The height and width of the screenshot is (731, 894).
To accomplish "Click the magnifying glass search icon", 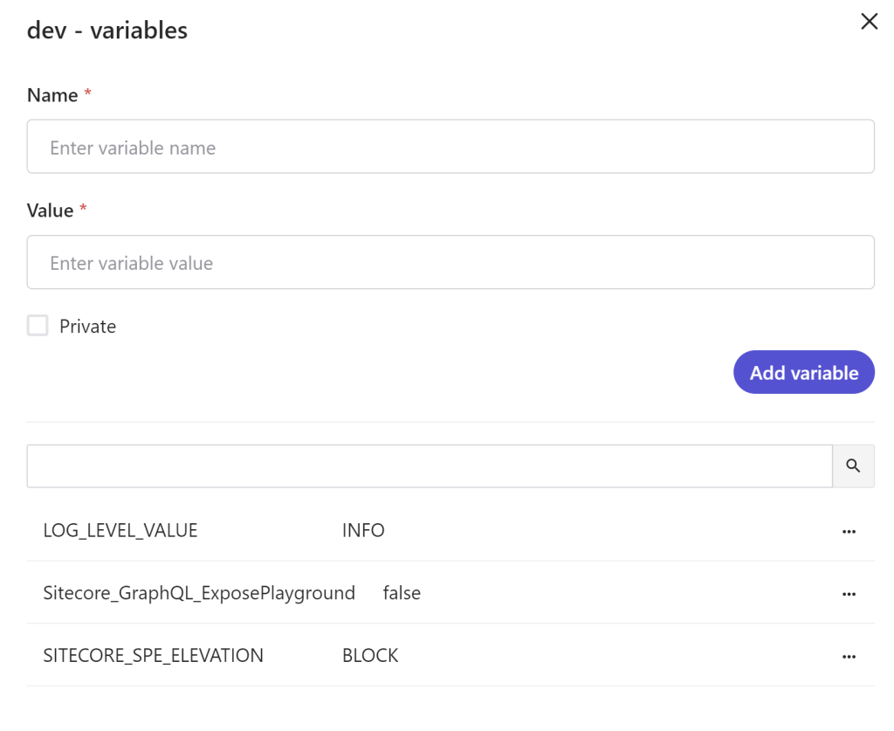I will tap(853, 466).
